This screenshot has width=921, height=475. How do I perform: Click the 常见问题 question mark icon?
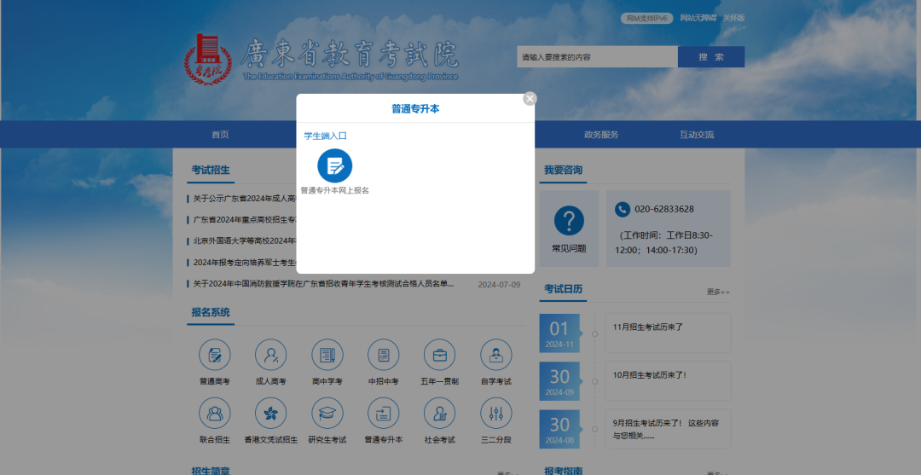pos(569,221)
